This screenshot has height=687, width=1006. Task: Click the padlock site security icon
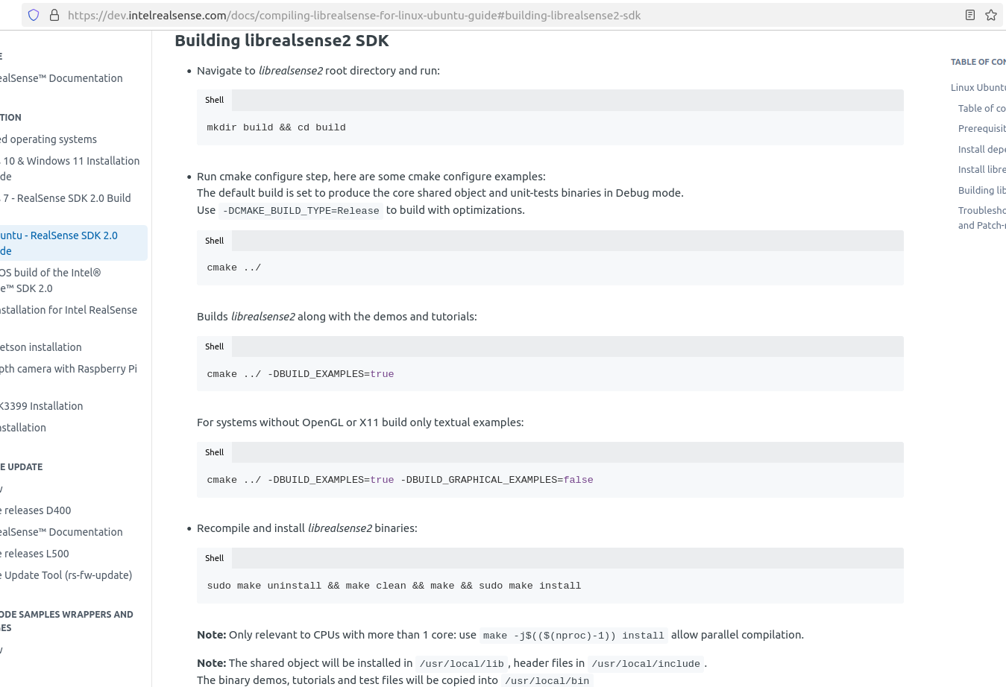[x=54, y=15]
